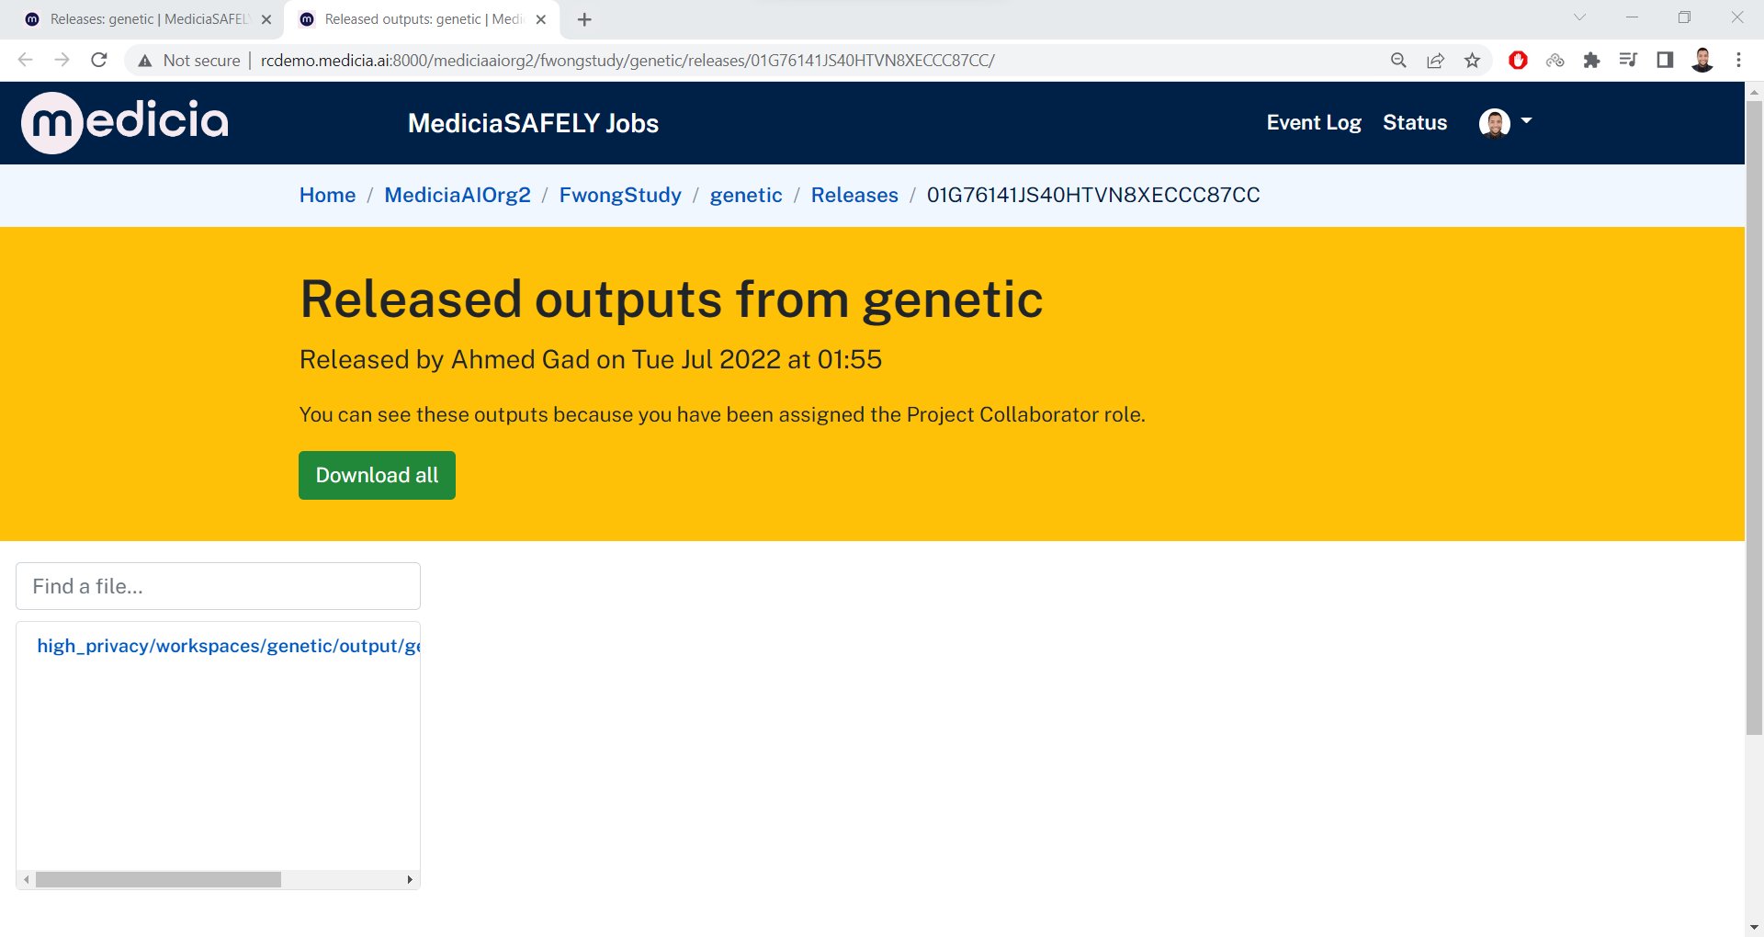Toggle the browser side panel icon
This screenshot has height=937, width=1764.
point(1665,61)
